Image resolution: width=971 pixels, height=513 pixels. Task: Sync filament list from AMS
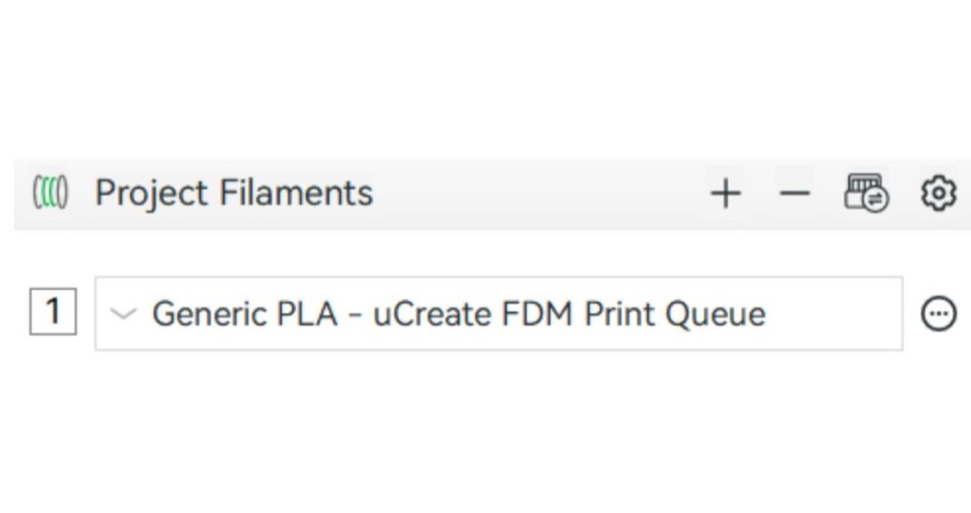865,194
